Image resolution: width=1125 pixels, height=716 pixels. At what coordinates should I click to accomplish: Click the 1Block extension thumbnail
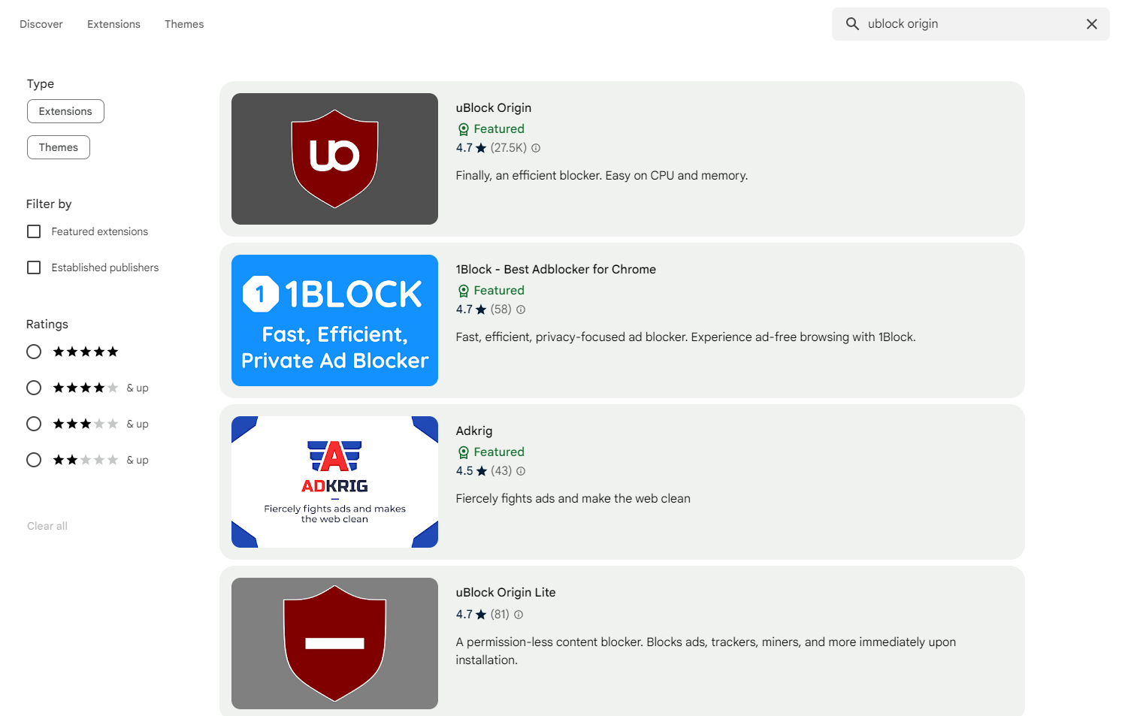(334, 320)
